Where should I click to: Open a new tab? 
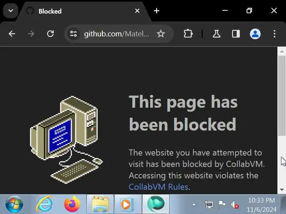[x=157, y=11]
